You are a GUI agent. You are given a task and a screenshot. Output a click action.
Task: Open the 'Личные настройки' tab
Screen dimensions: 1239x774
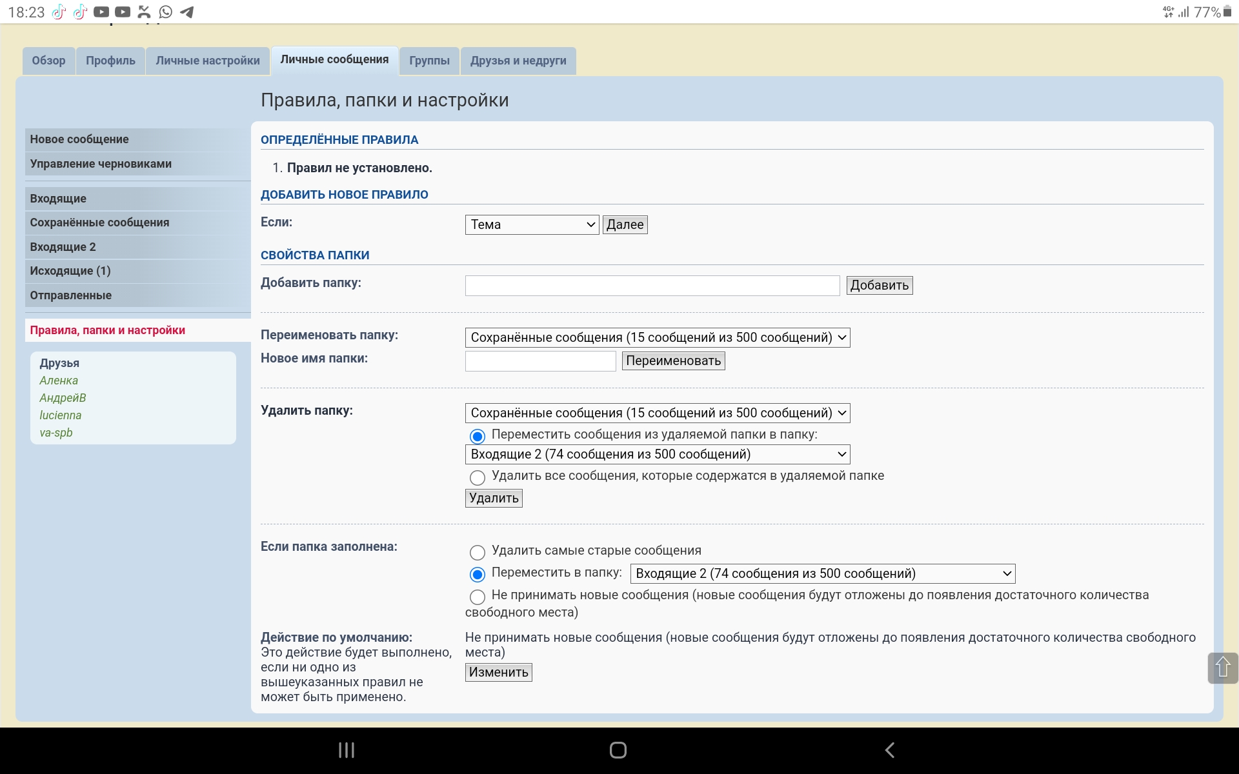point(207,61)
